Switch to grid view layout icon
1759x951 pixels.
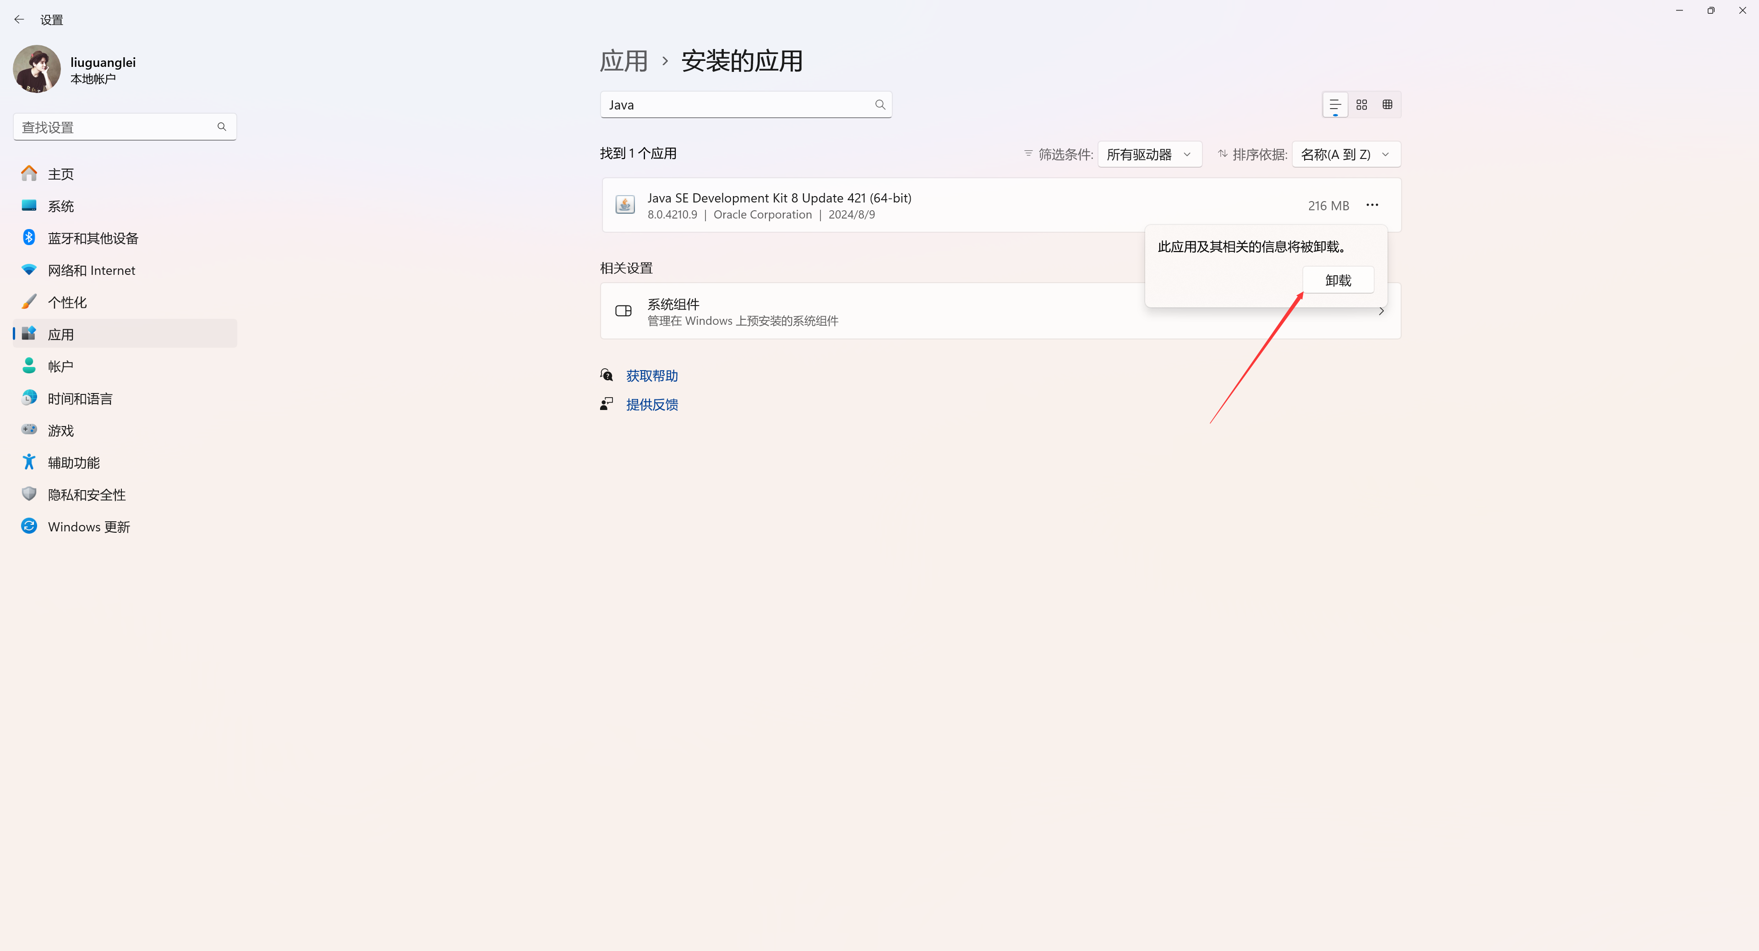pos(1361,104)
